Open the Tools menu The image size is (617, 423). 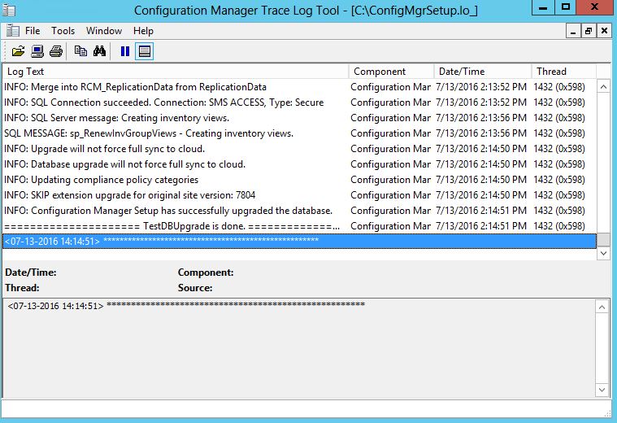click(63, 31)
